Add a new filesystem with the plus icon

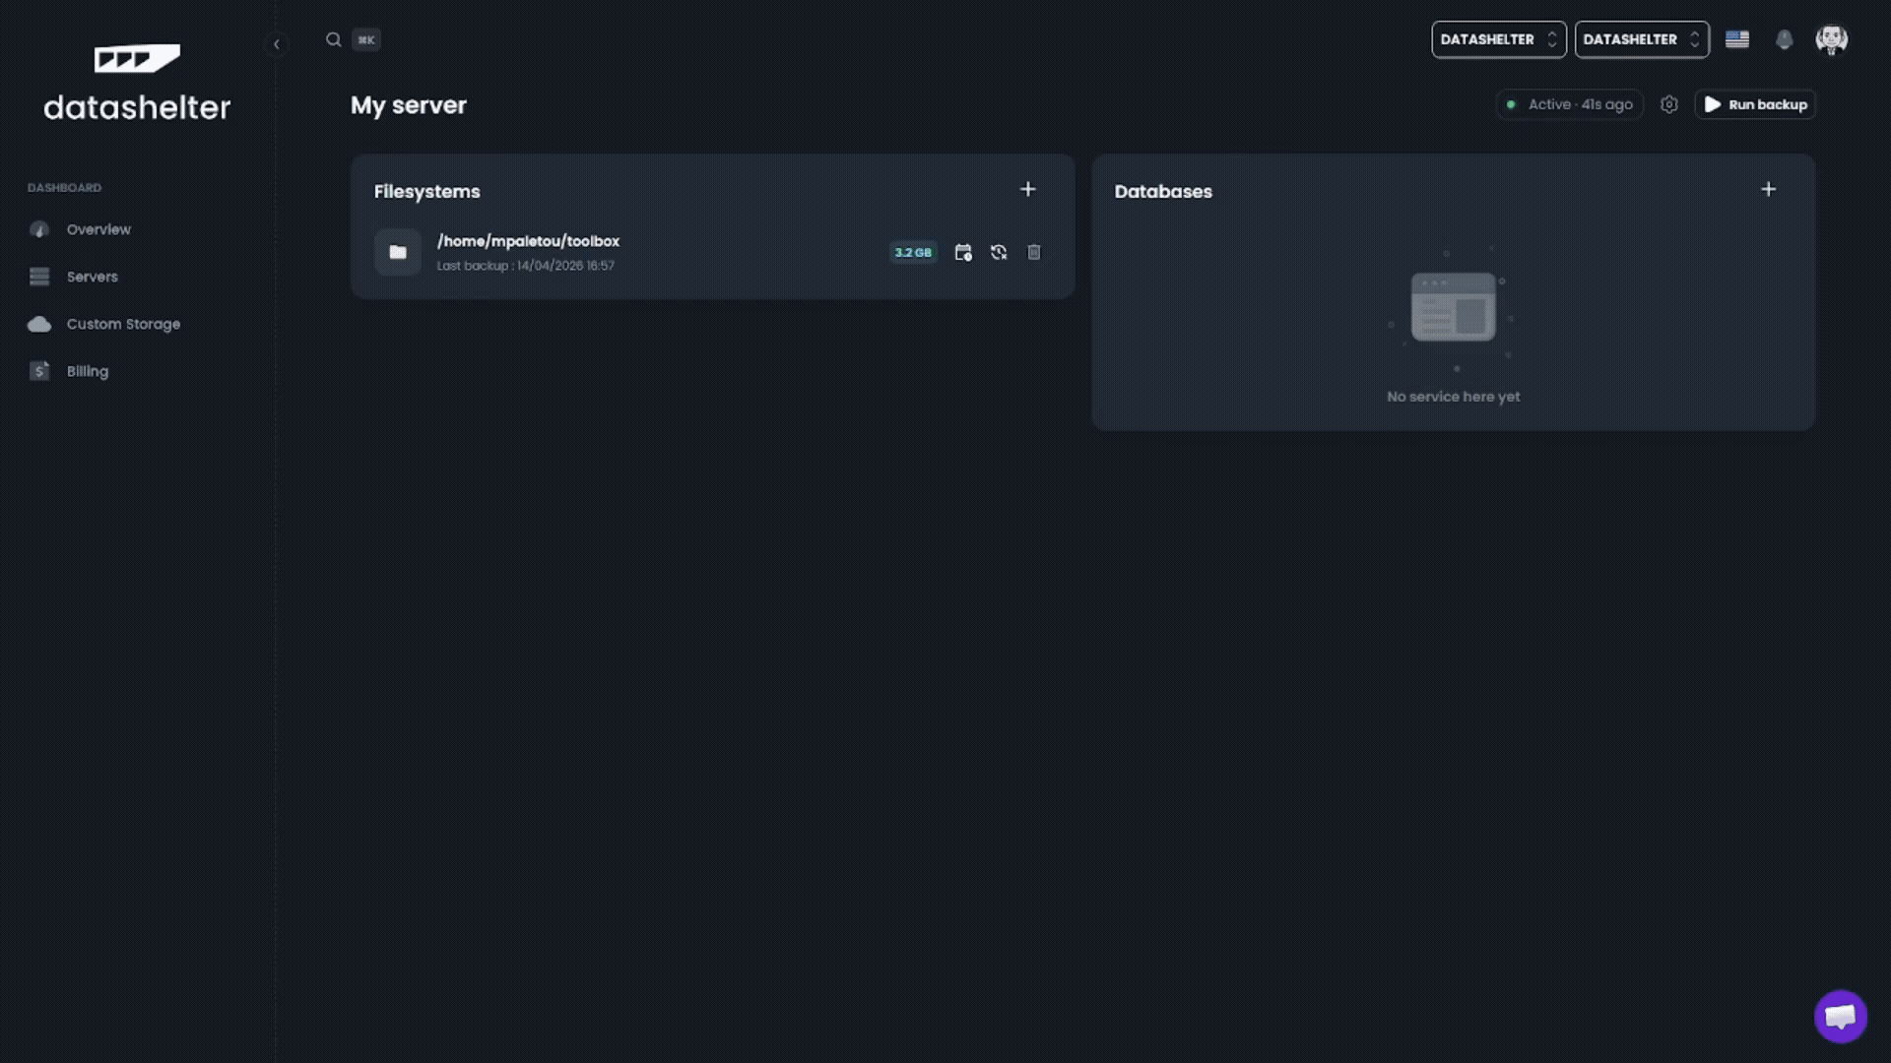pyautogui.click(x=1028, y=189)
